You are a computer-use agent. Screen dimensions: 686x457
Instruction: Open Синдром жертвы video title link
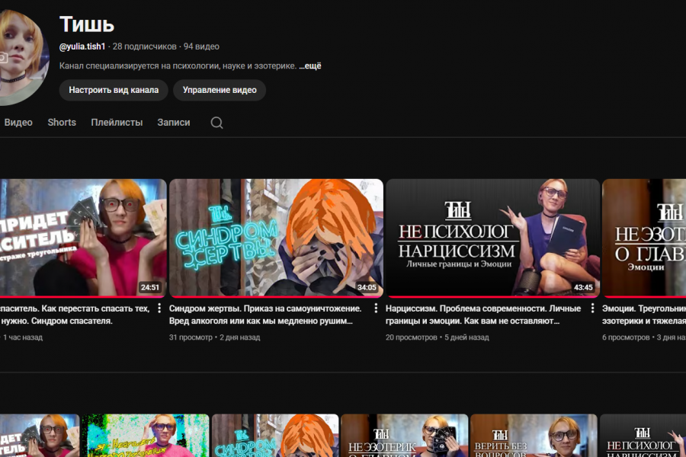(x=265, y=315)
